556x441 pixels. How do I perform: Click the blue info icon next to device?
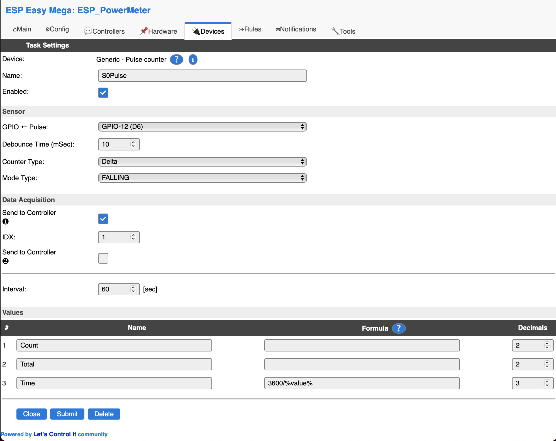tap(193, 60)
